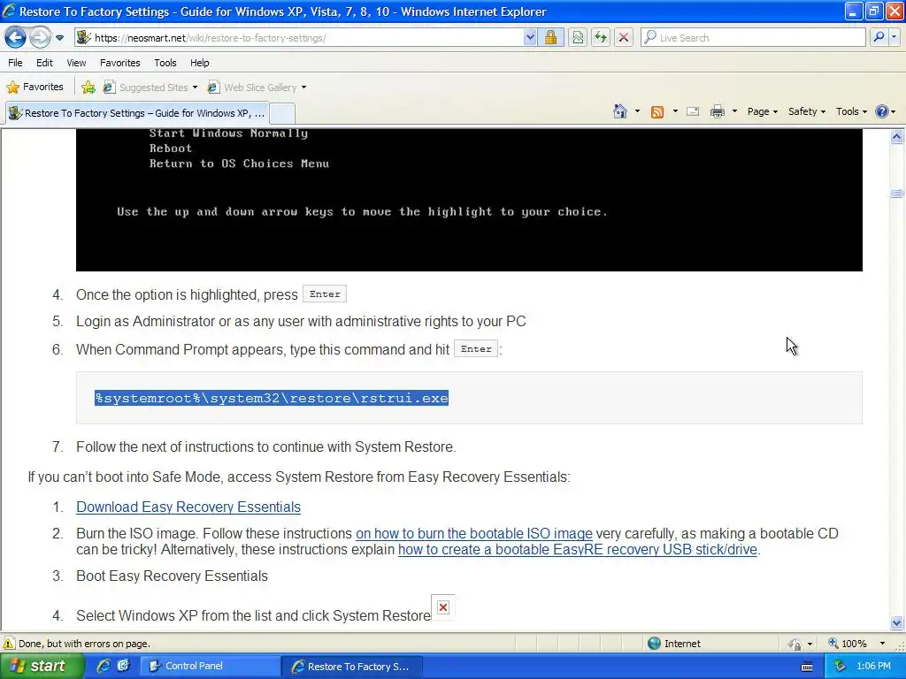The width and height of the screenshot is (906, 679).
Task: Open a new blank tab
Action: click(282, 113)
